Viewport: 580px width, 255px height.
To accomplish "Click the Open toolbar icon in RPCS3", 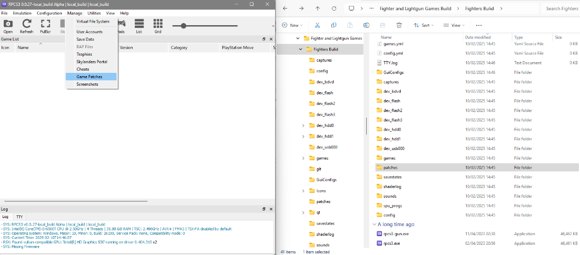I will (8, 26).
